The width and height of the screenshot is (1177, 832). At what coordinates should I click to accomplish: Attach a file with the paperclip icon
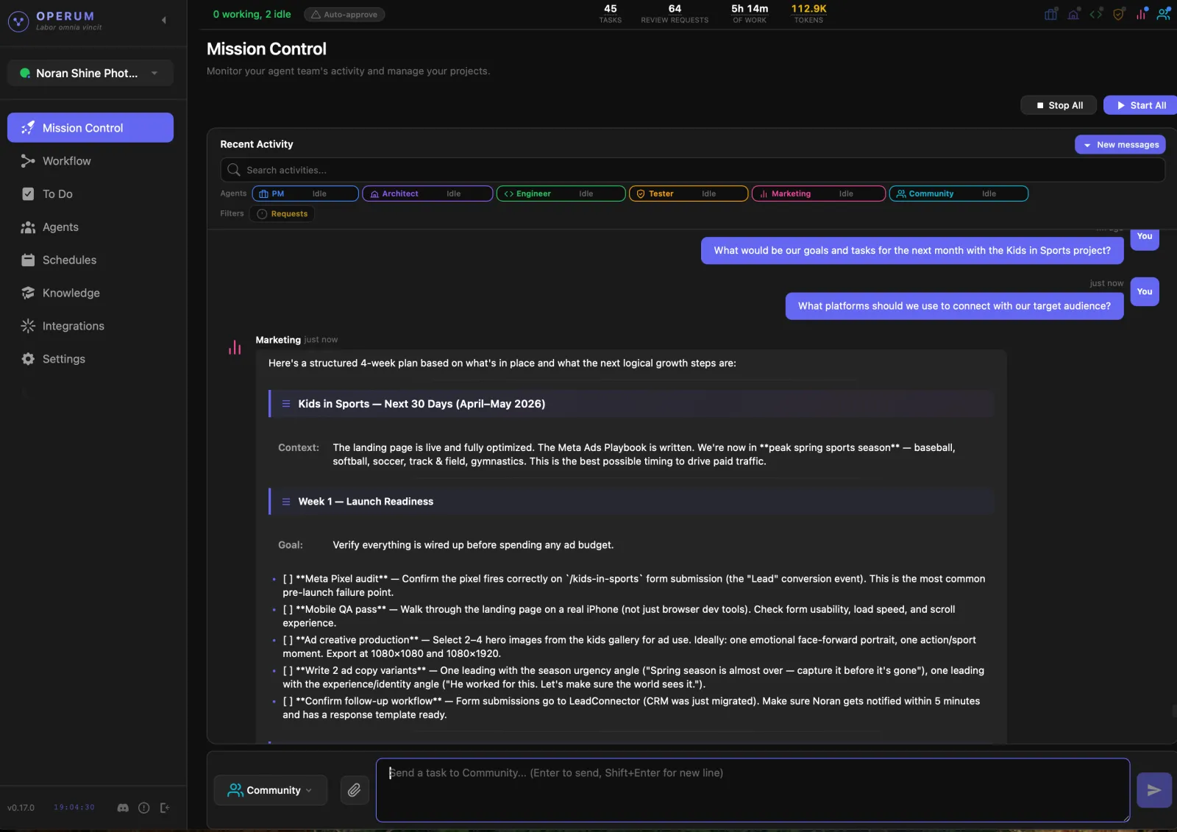point(354,789)
